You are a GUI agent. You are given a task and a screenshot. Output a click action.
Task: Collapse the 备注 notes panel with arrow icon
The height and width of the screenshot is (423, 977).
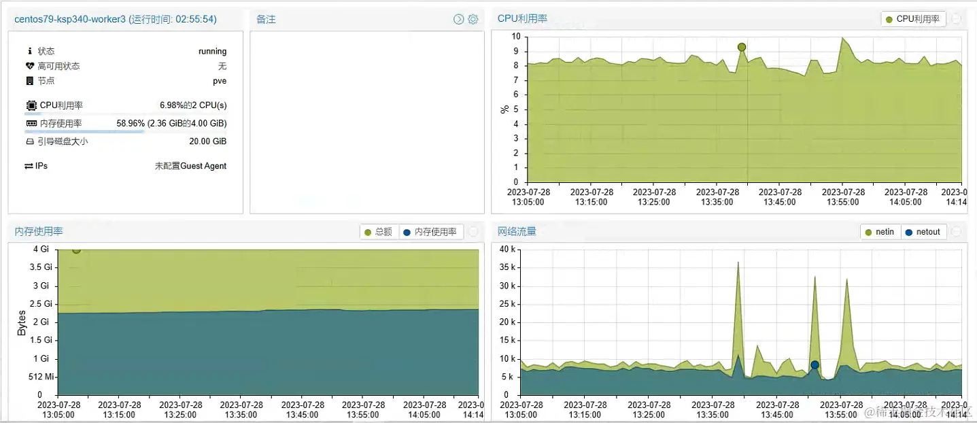tap(458, 20)
